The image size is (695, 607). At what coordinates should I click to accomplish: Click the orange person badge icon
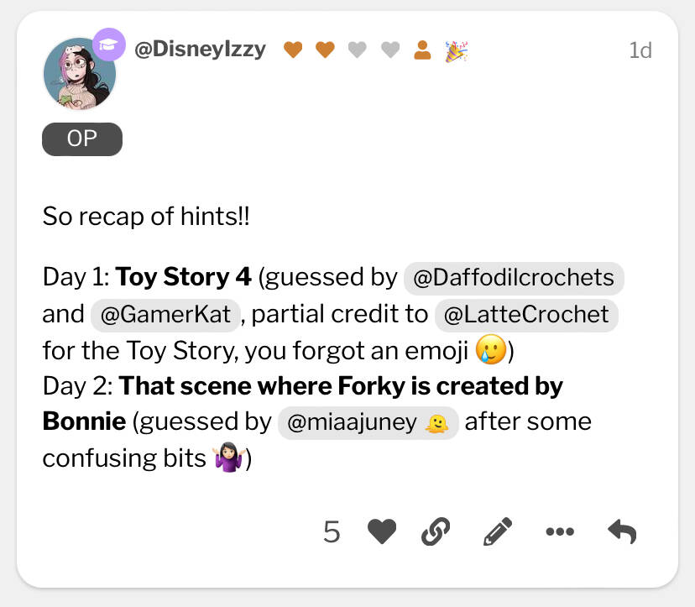point(423,51)
